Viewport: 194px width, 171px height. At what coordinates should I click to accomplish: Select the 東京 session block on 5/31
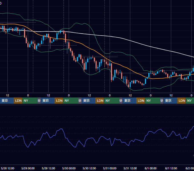[x=129, y=101]
